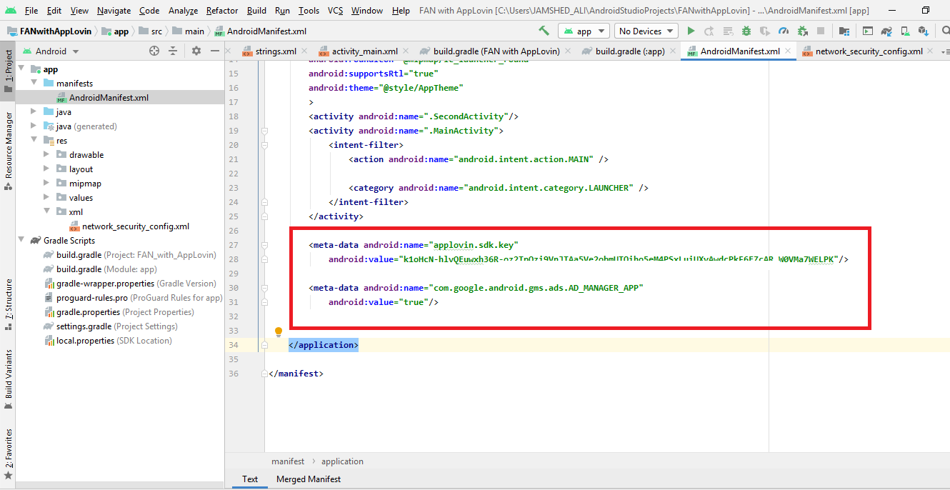The height and width of the screenshot is (490, 950).
Task: Close the activity_main.xml tab
Action: (406, 51)
